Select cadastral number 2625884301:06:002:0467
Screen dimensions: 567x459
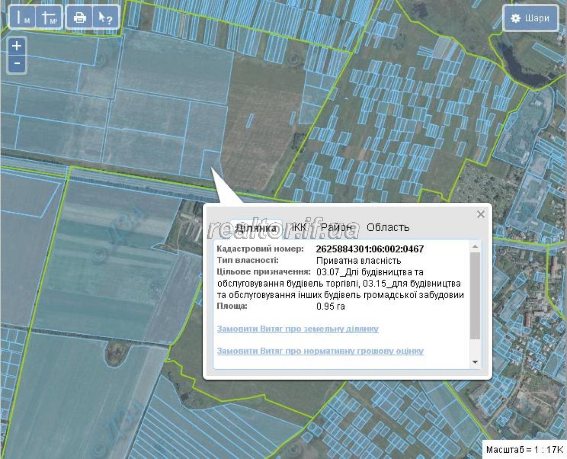pyautogui.click(x=369, y=249)
